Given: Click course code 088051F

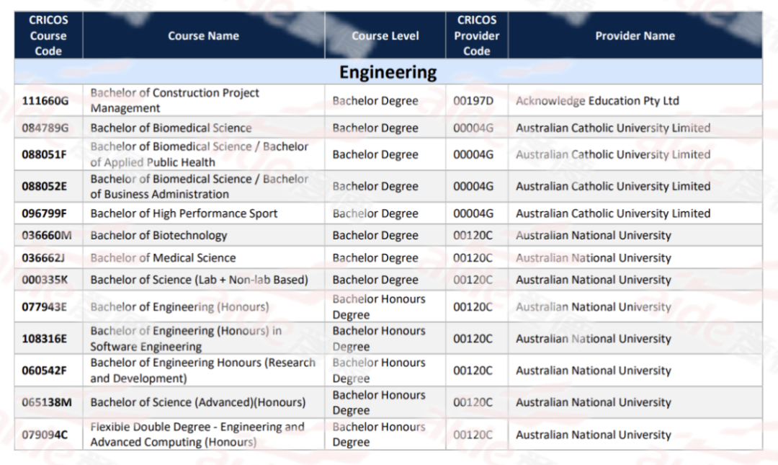Looking at the screenshot, I should coord(44,154).
